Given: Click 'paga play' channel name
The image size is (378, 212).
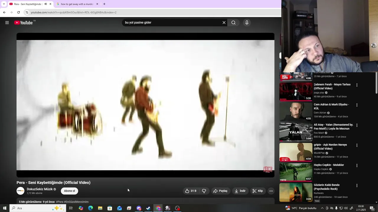Looking at the screenshot, I should point(319,92).
